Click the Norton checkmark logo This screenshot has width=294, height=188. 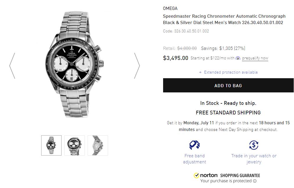pos(196,175)
